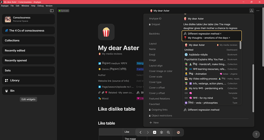Remove 'My thoughts - emotions of the days' backlink
The image size is (264, 140).
[229, 38]
